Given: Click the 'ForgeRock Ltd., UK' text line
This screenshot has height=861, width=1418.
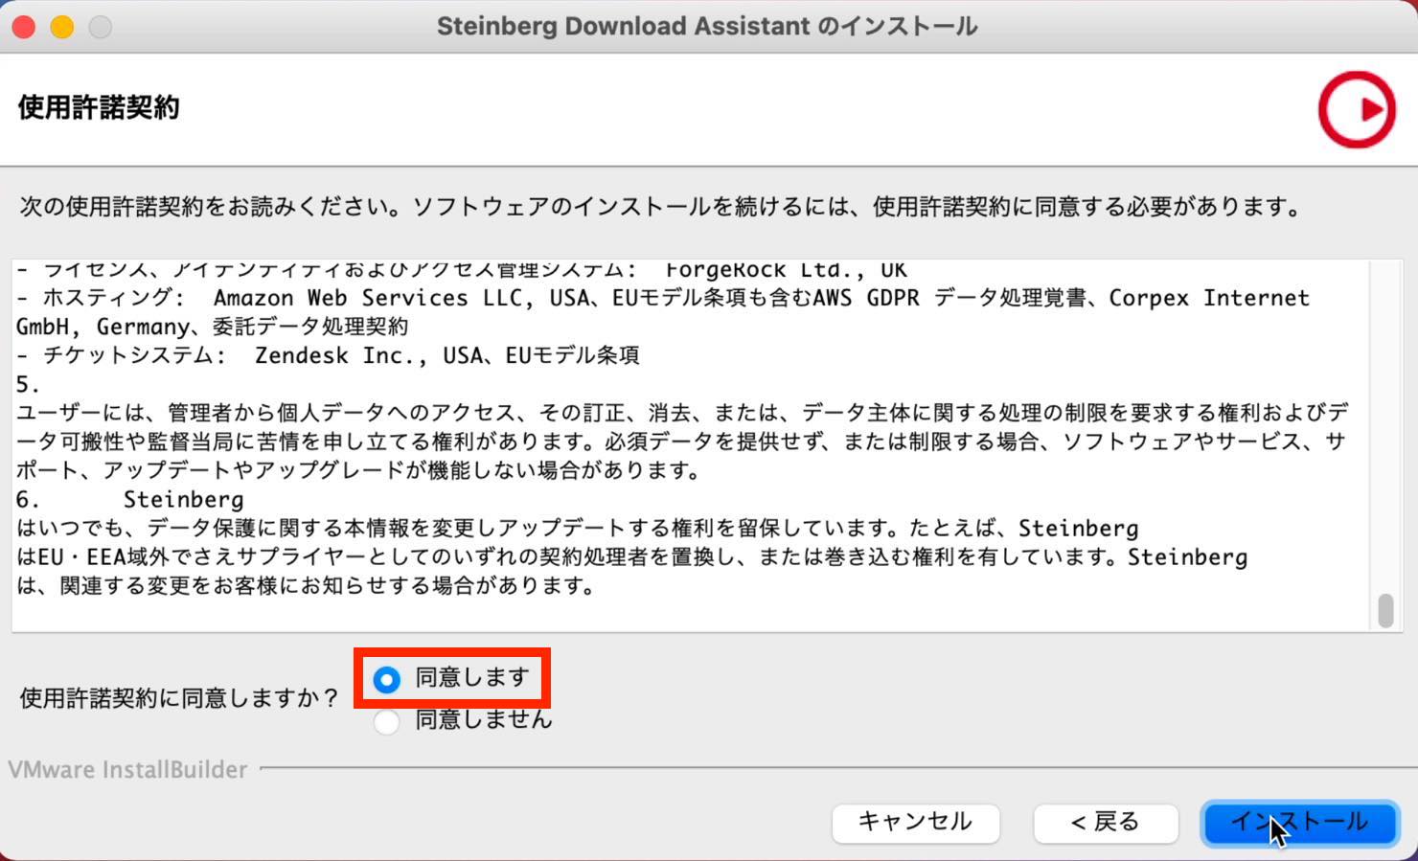Looking at the screenshot, I should [x=461, y=269].
